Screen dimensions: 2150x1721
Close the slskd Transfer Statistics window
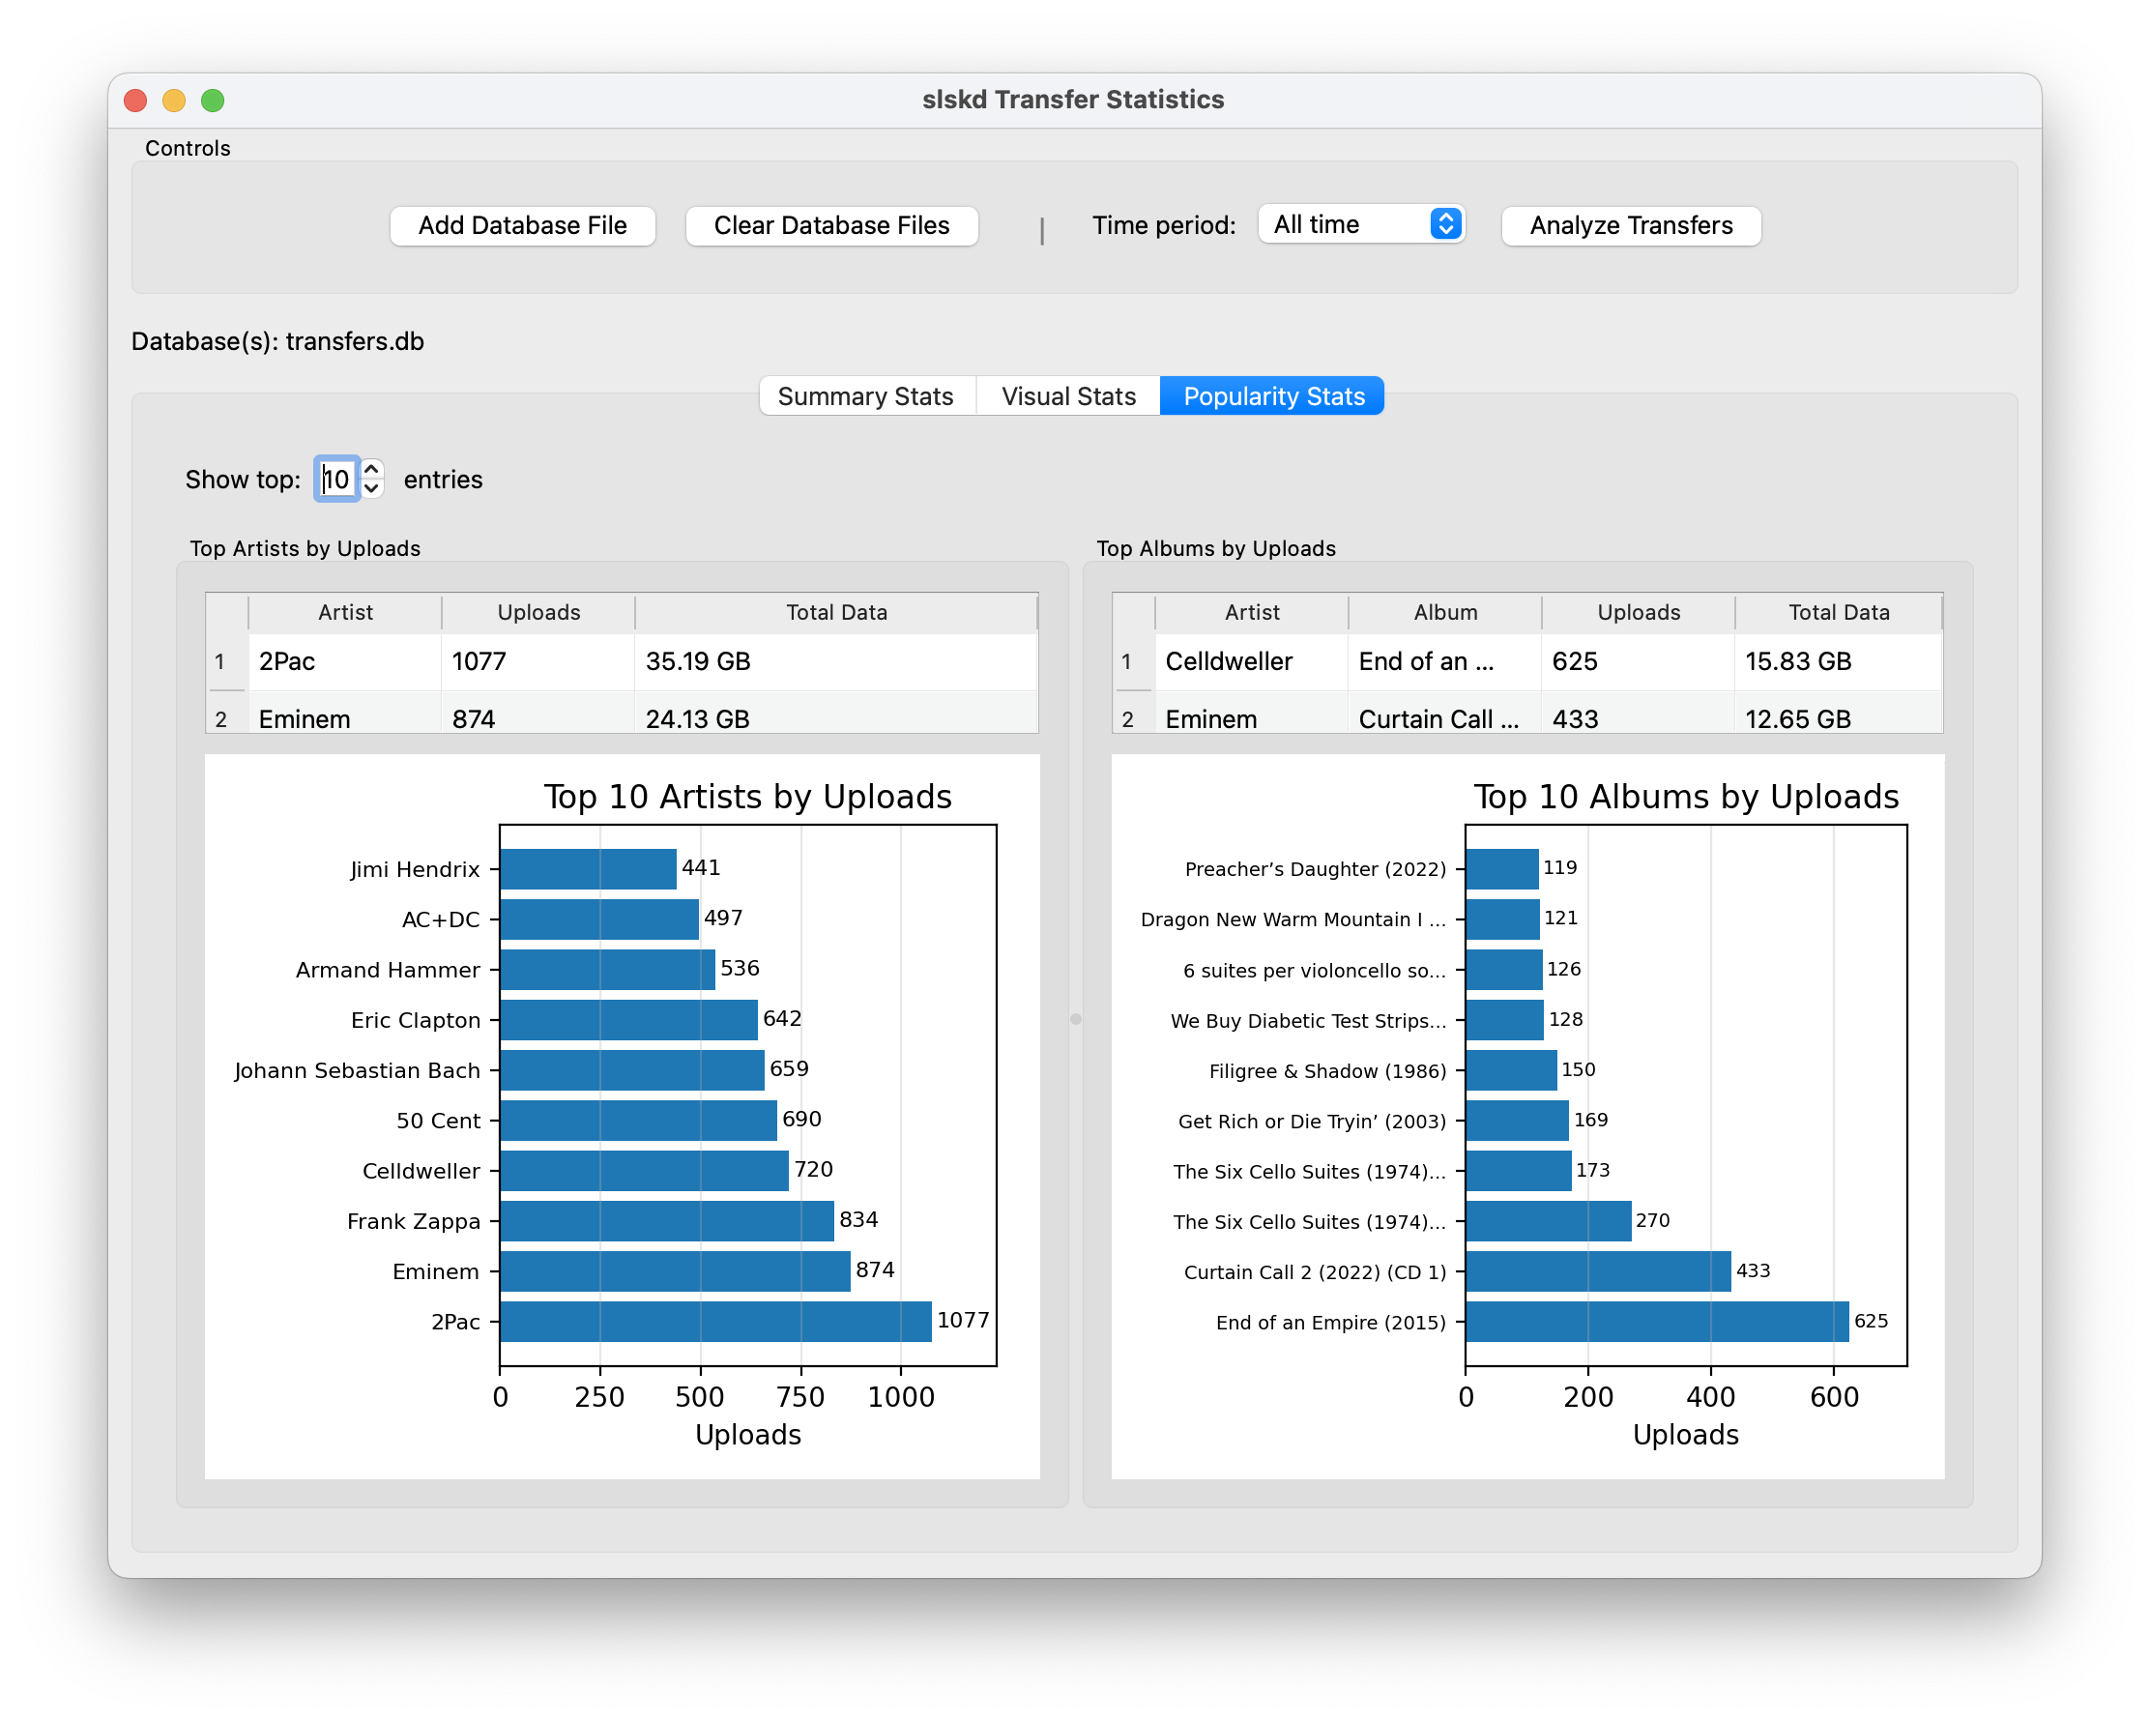point(135,100)
